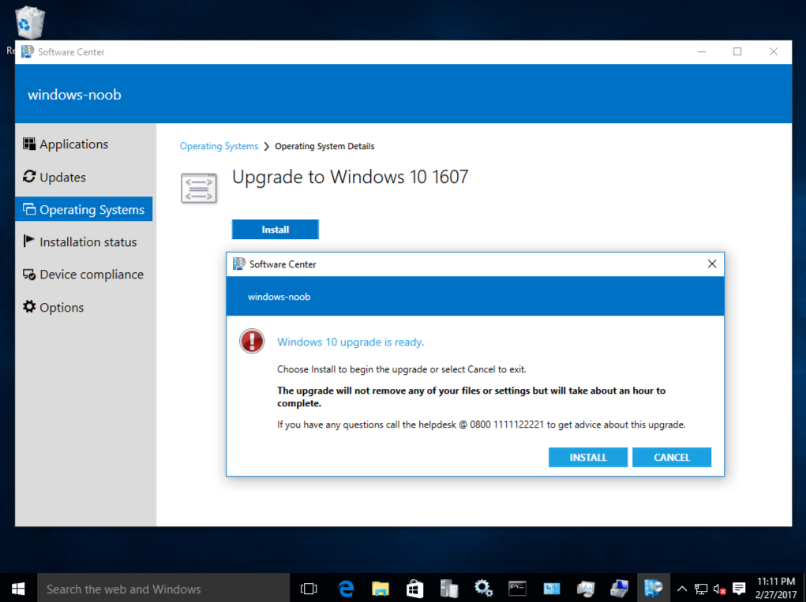Click 'Choose Install to begin the upgrade' text
This screenshot has width=806, height=602.
[402, 369]
